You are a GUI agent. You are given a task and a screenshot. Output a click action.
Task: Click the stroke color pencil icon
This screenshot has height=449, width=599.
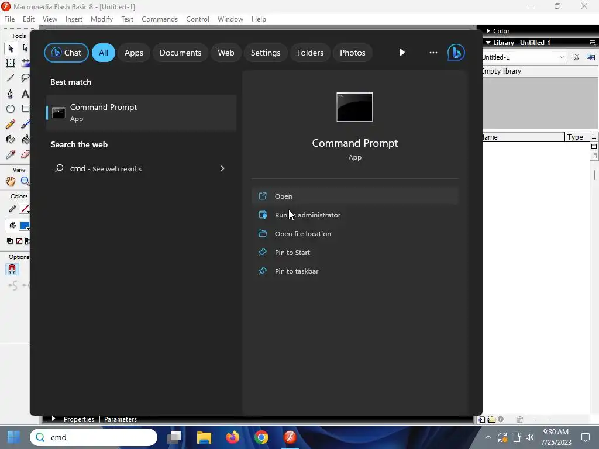click(x=12, y=209)
